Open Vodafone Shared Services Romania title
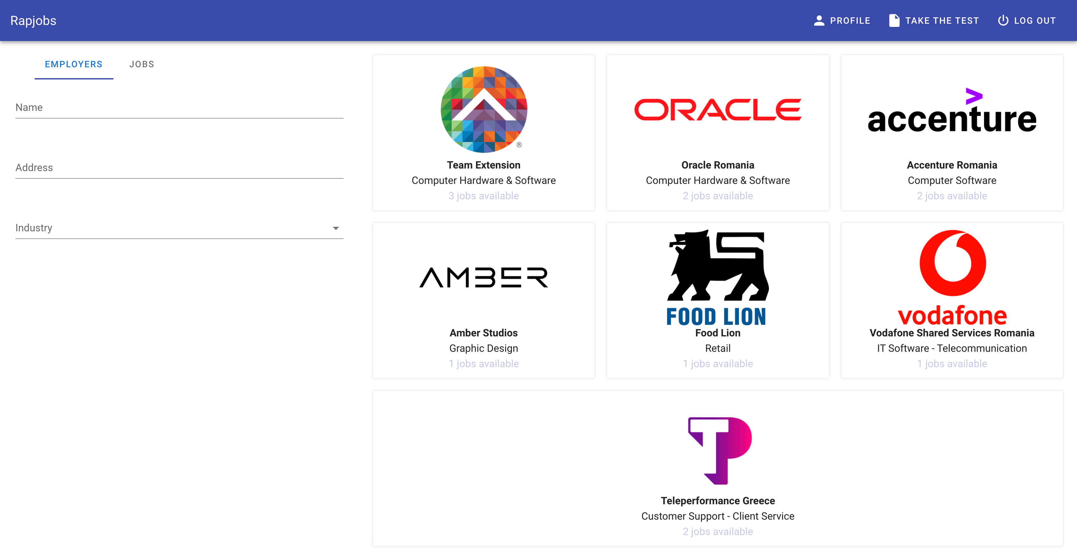The height and width of the screenshot is (560, 1077). pyautogui.click(x=952, y=333)
